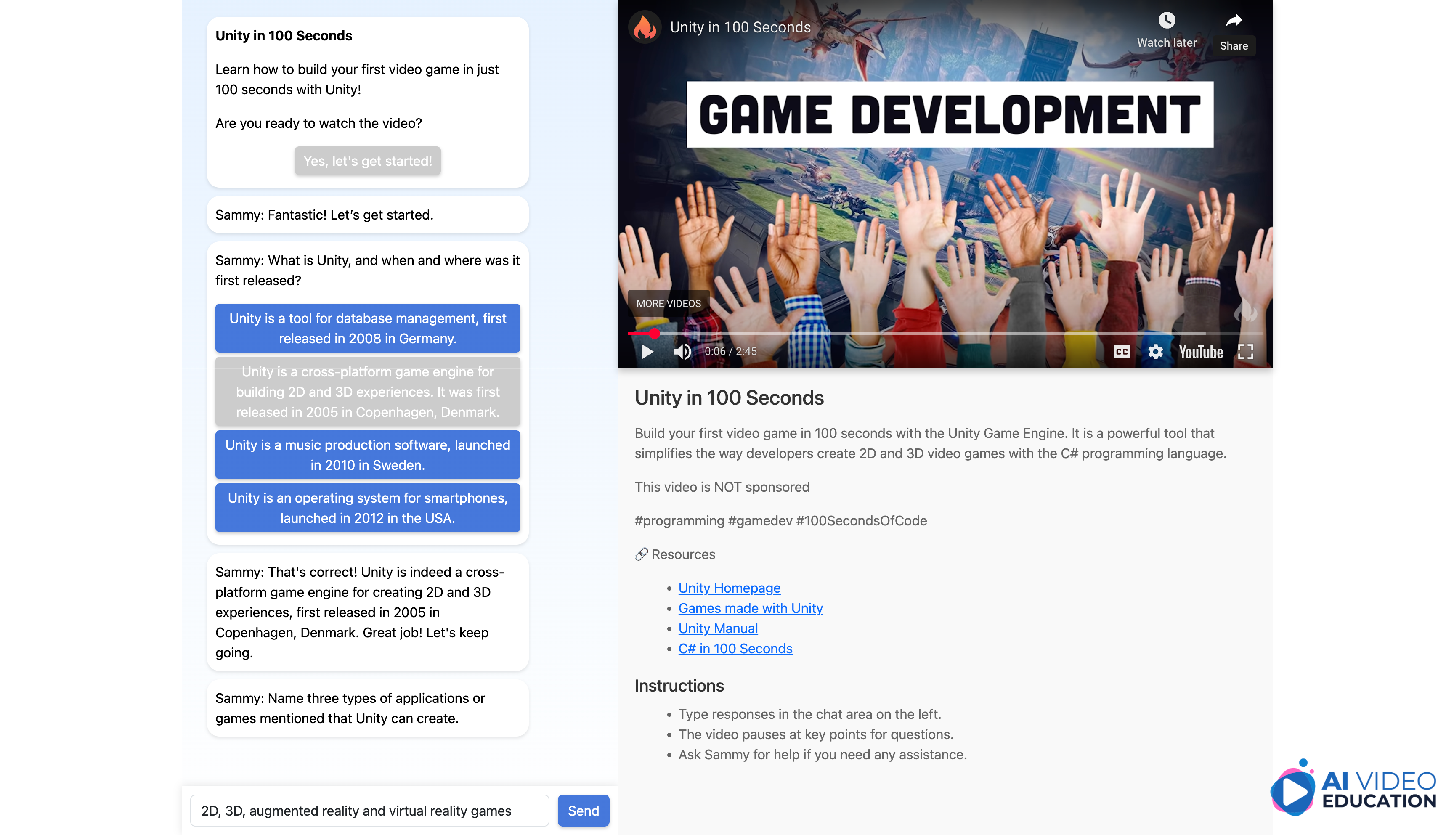Viewport: 1454px width, 835px height.
Task: Select the smartphone operating system answer
Action: coord(367,508)
